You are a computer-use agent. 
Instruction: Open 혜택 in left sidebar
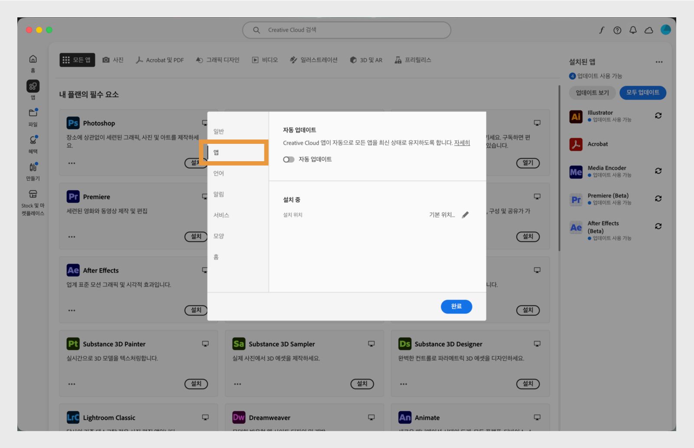(33, 144)
